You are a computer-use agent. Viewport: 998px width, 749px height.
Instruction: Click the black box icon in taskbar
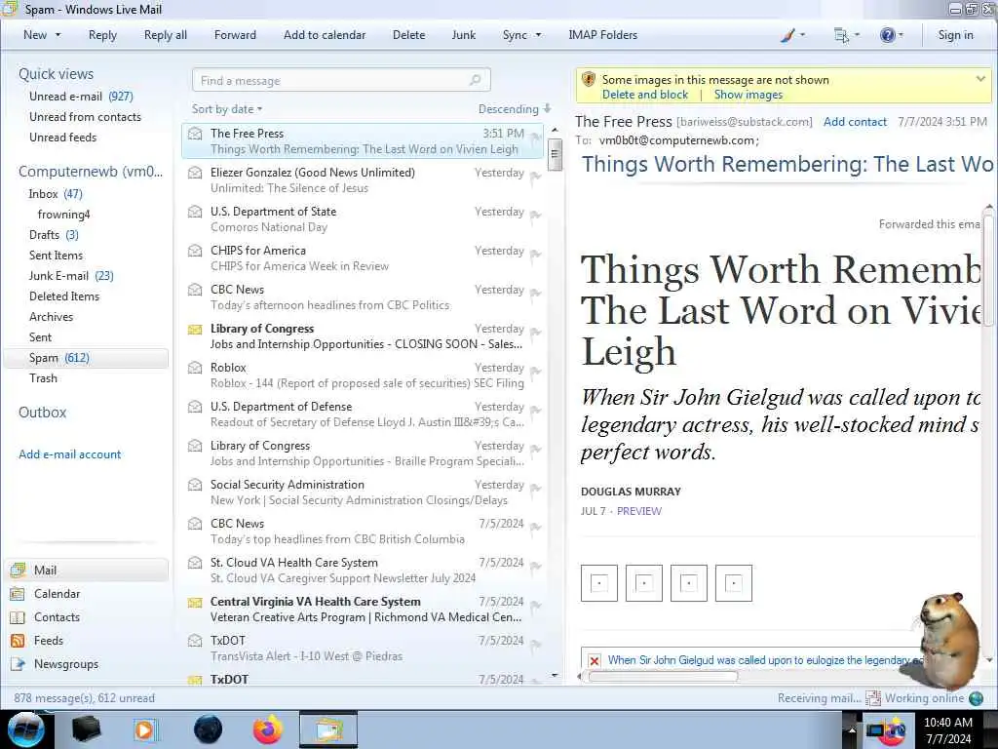[86, 729]
